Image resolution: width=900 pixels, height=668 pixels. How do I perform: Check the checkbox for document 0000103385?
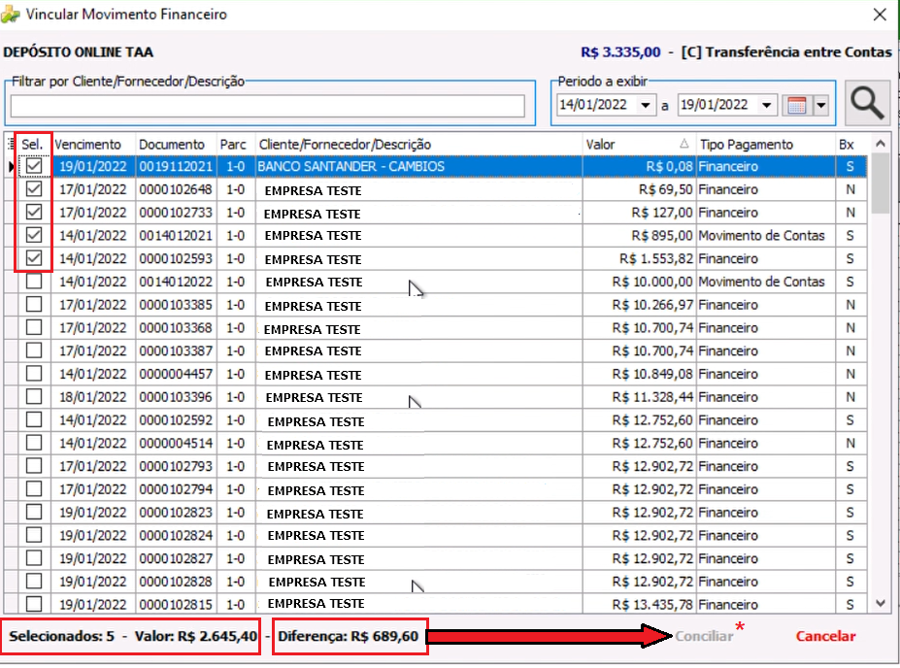tap(34, 304)
